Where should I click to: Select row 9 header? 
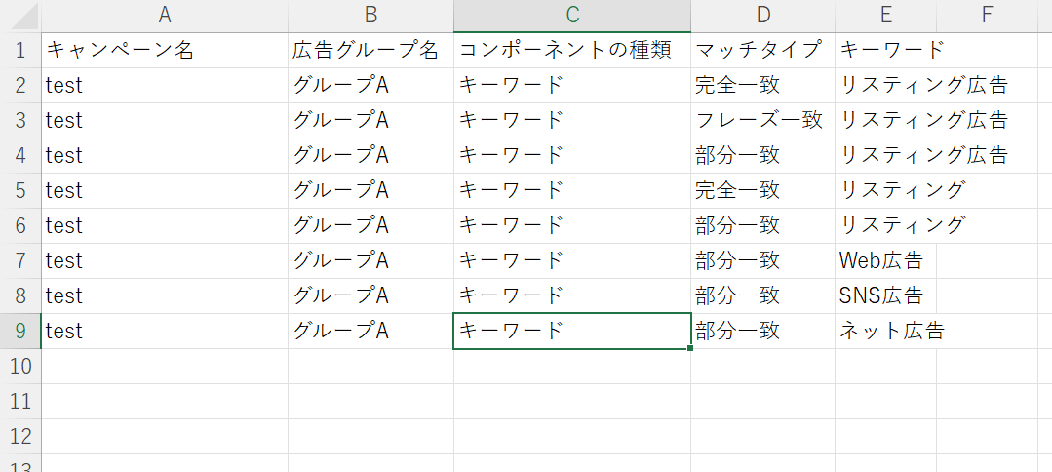point(20,331)
